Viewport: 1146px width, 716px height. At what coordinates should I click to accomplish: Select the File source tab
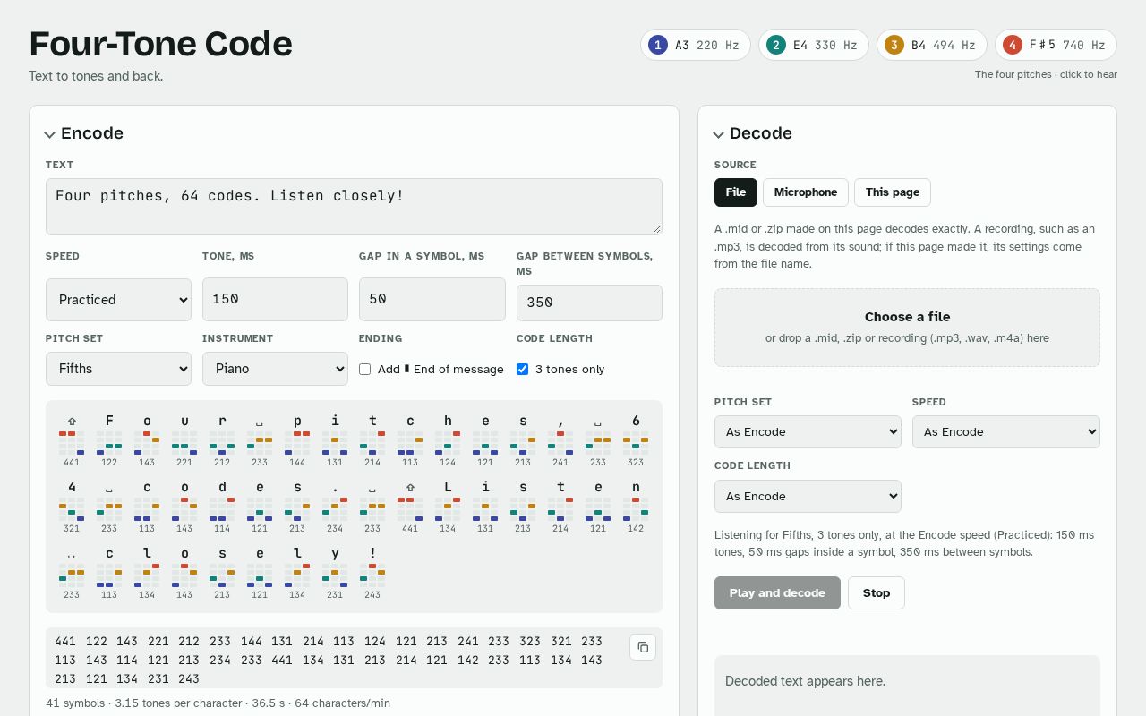point(736,192)
